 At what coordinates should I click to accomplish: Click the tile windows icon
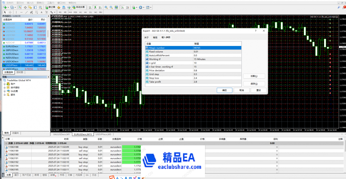(116, 7)
